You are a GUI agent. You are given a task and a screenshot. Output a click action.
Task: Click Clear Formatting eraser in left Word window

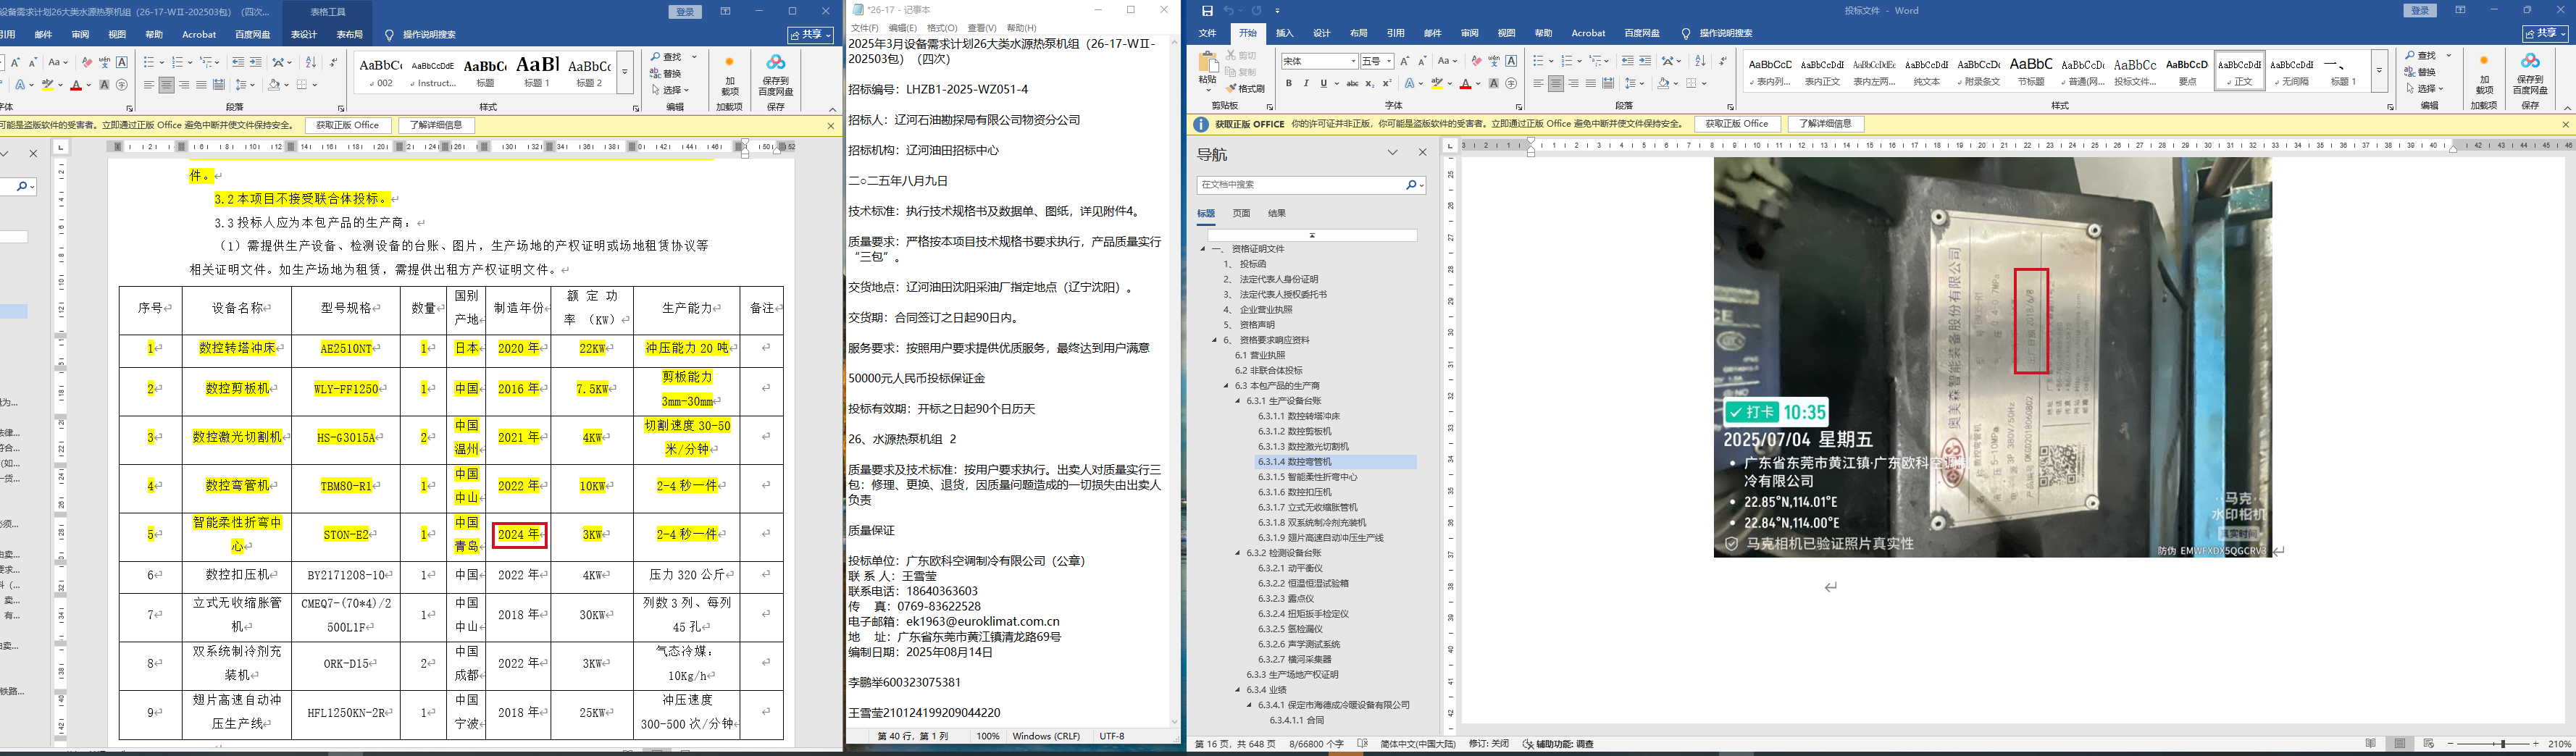87,62
